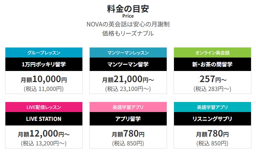Select the オンライン英会話 green header
The height and width of the screenshot is (155, 256).
click(x=212, y=52)
